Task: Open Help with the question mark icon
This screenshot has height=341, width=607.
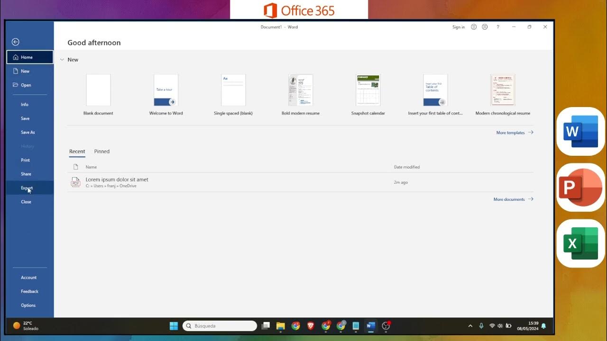Action: (x=498, y=27)
